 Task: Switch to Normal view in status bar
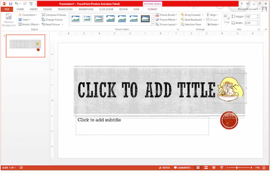198,167
